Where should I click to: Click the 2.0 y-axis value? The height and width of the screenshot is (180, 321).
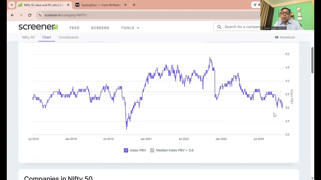point(287,134)
